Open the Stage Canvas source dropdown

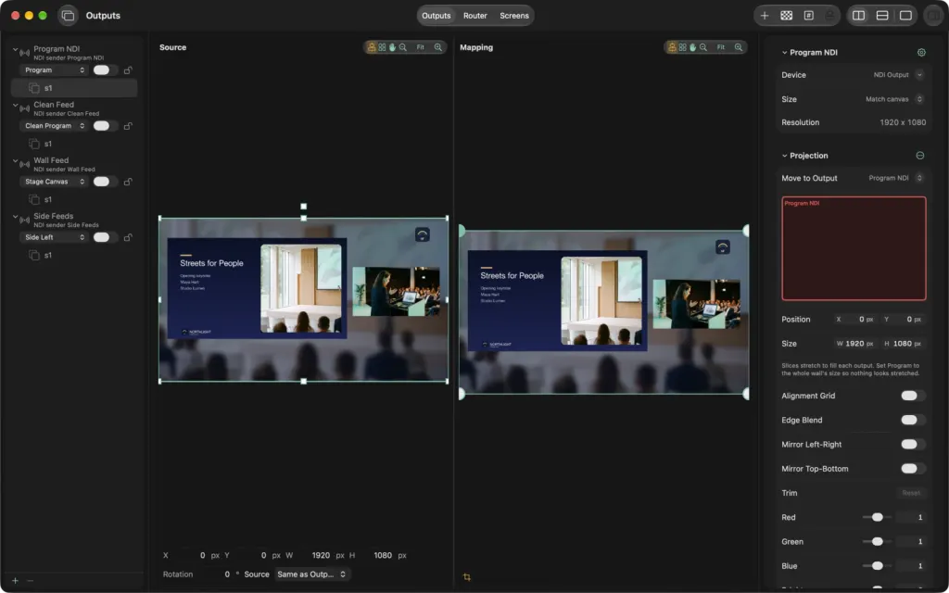tap(54, 182)
